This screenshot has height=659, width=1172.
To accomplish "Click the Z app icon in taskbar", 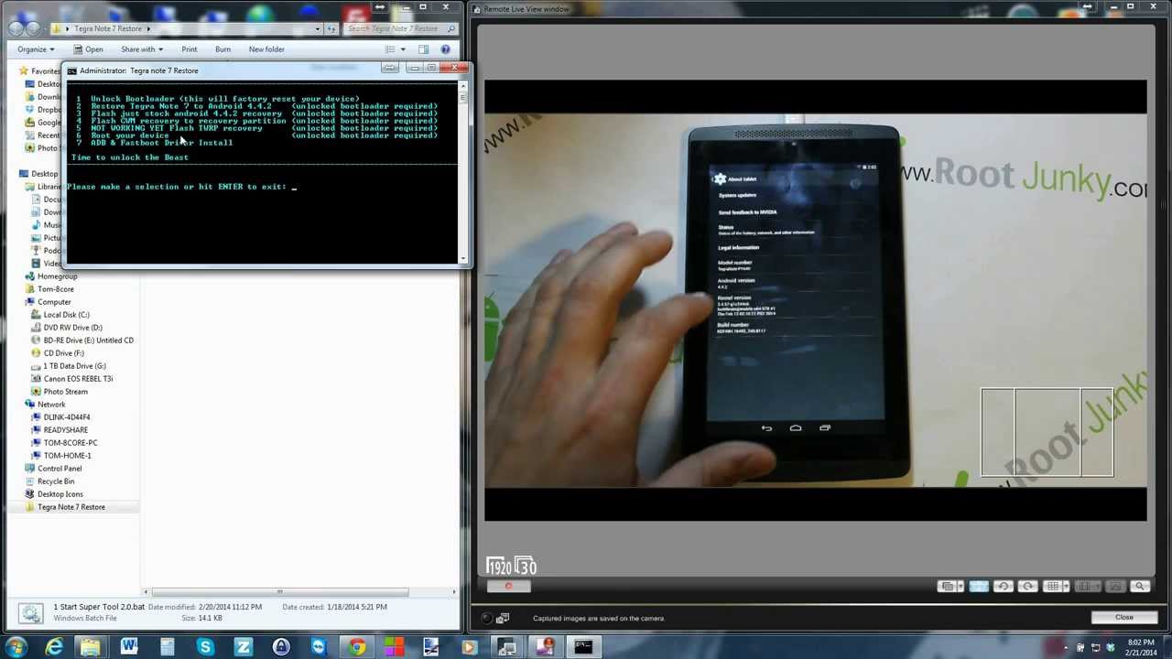I will [x=243, y=647].
